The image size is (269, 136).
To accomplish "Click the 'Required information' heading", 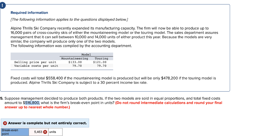I will click(x=29, y=13).
